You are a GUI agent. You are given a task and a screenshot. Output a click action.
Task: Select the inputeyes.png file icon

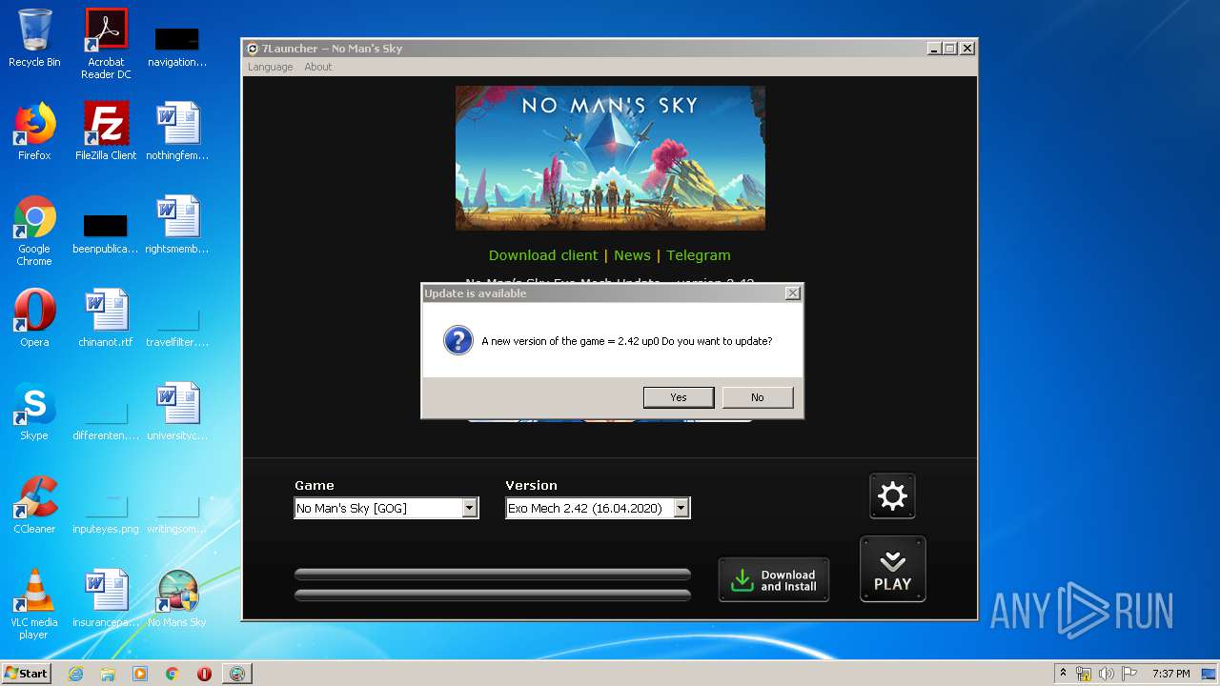(x=106, y=513)
